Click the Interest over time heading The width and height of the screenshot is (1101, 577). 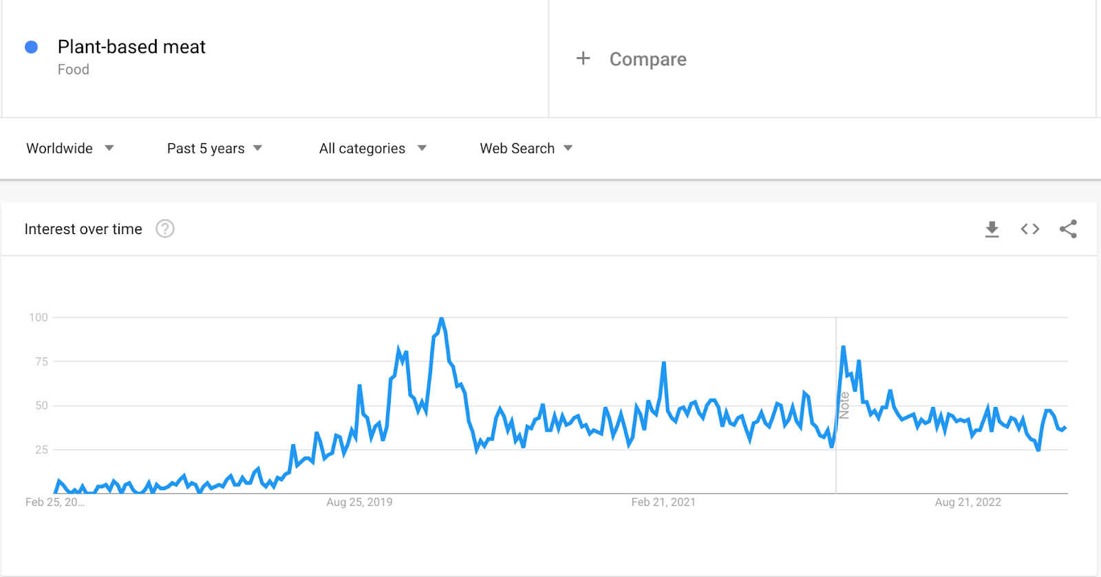tap(83, 229)
